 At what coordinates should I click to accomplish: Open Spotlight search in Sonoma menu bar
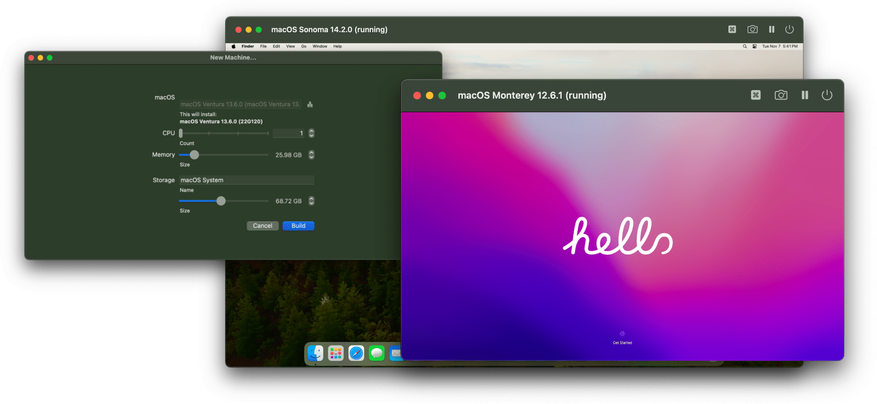coord(745,46)
